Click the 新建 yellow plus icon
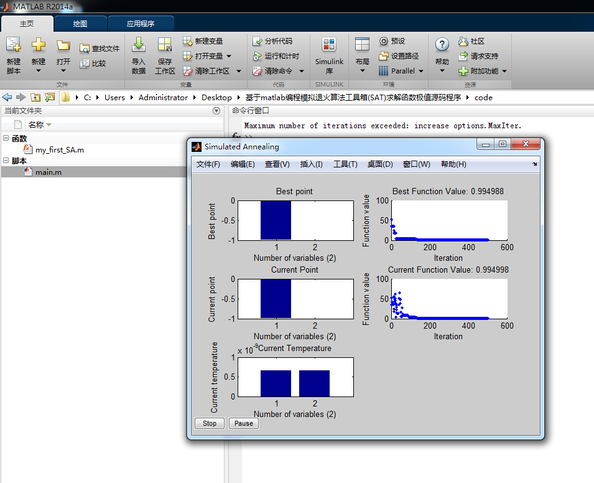This screenshot has height=483, width=594. click(x=39, y=45)
